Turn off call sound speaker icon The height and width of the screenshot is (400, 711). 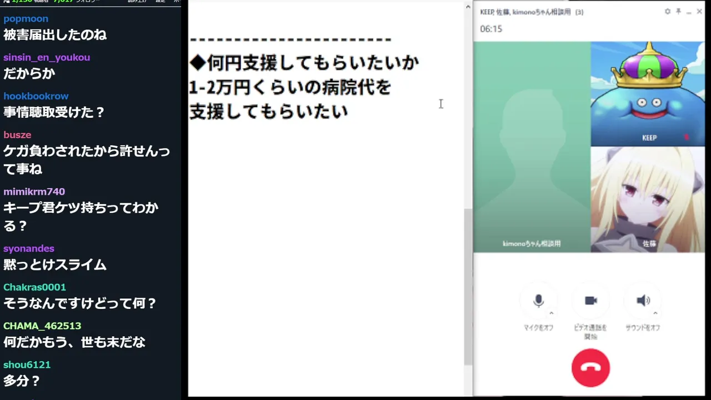click(643, 301)
